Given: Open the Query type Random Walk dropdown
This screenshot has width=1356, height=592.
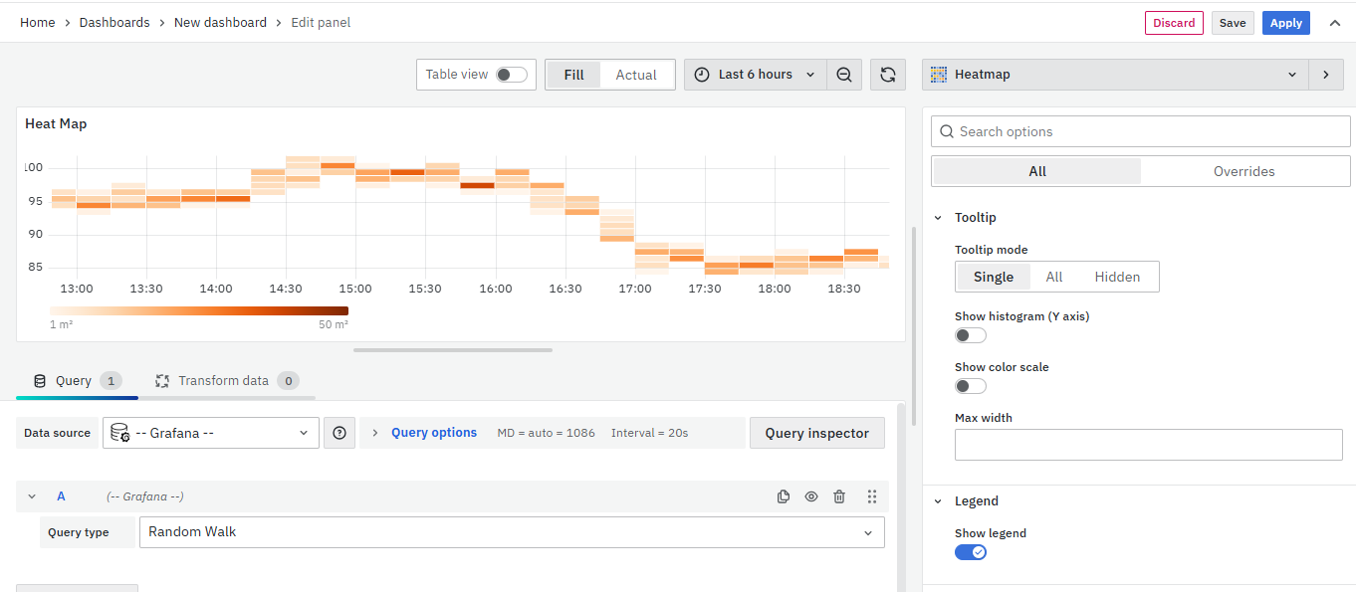Looking at the screenshot, I should point(511,532).
